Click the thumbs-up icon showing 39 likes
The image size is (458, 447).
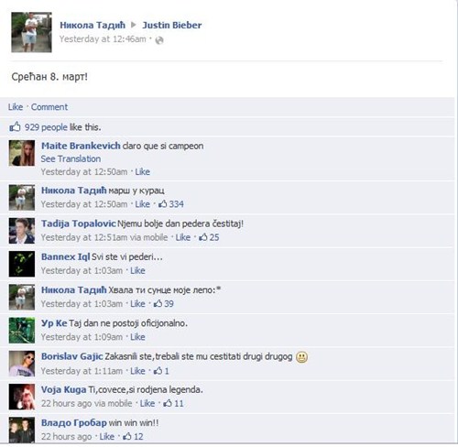[x=158, y=303]
